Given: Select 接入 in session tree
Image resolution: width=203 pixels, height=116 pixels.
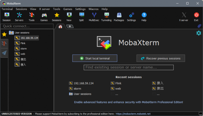Looking at the screenshot, I should coord(20,65).
